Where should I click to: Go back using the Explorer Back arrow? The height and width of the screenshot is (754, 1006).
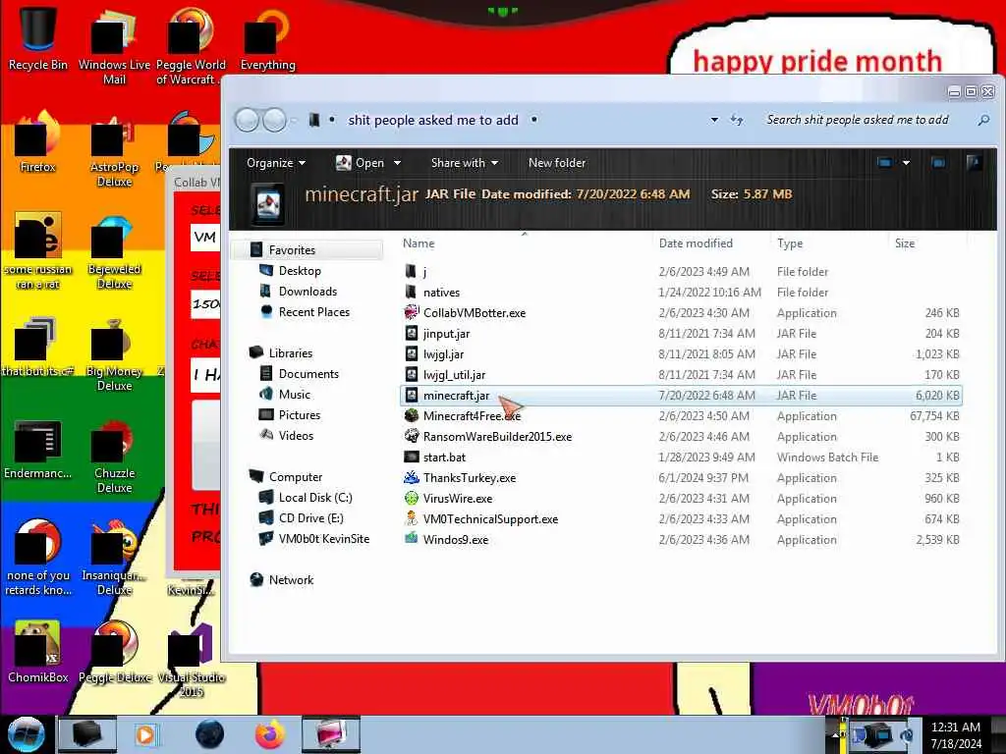pos(247,120)
